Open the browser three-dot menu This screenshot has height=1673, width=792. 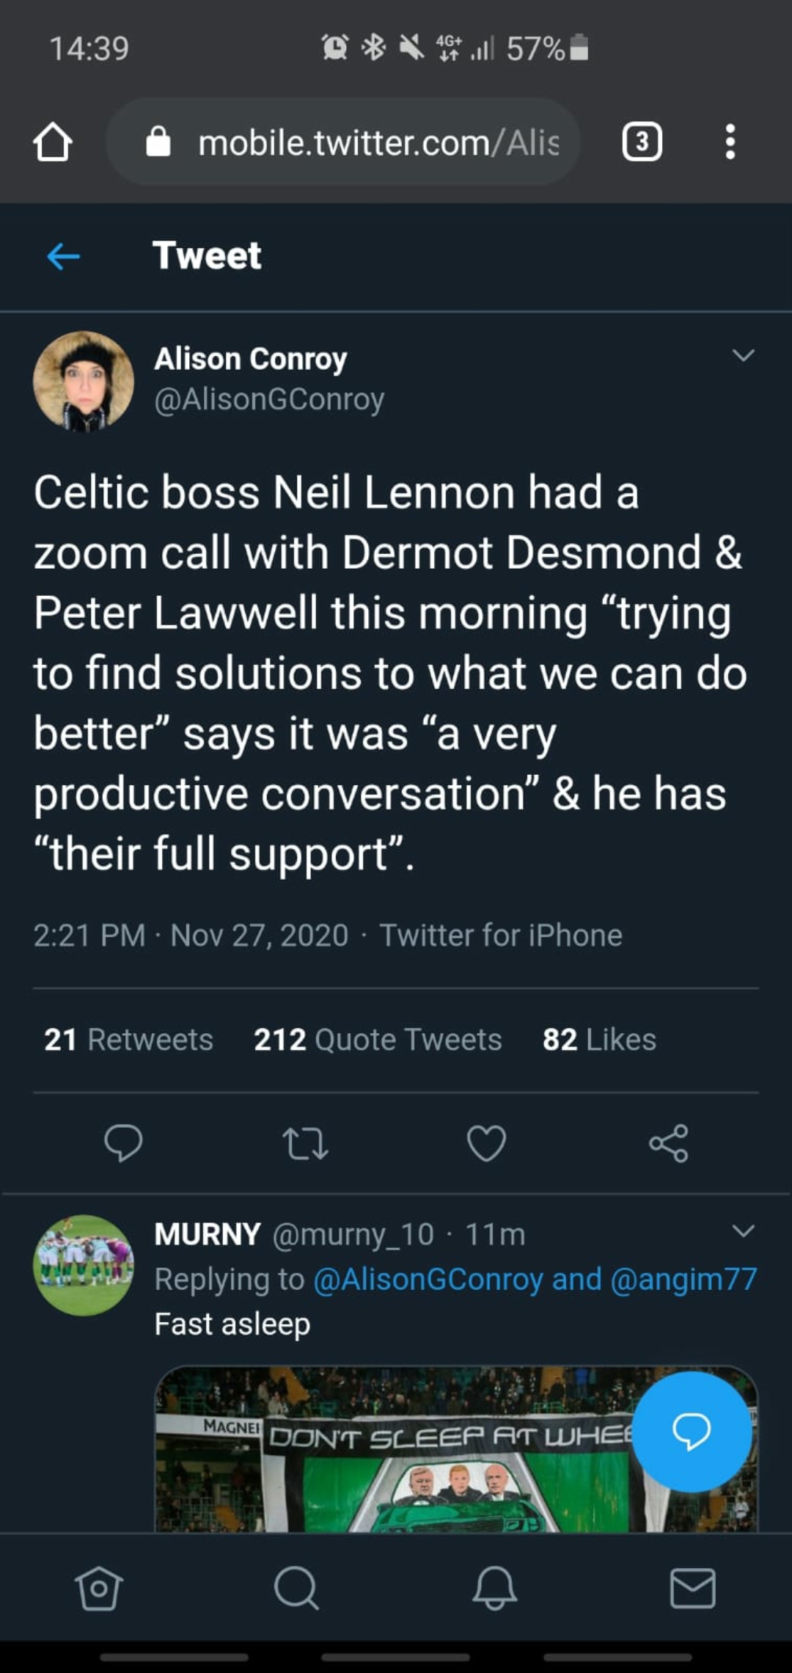point(730,142)
